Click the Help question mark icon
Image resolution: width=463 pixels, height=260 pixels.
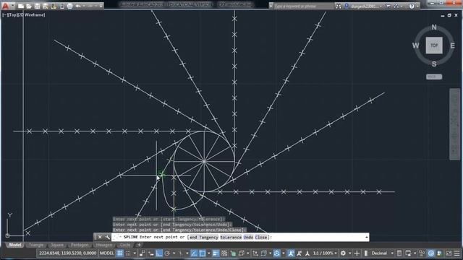coord(412,6)
